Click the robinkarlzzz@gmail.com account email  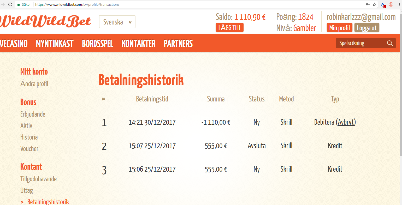point(361,17)
